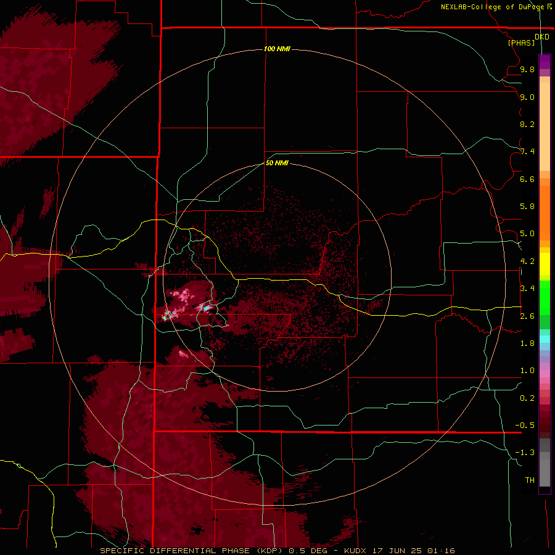Click the 1.8 legend value
This screenshot has height=555, width=555.
[x=527, y=343]
